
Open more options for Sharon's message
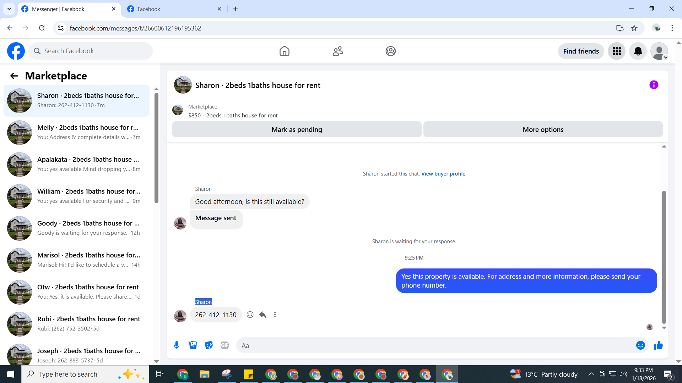(275, 315)
